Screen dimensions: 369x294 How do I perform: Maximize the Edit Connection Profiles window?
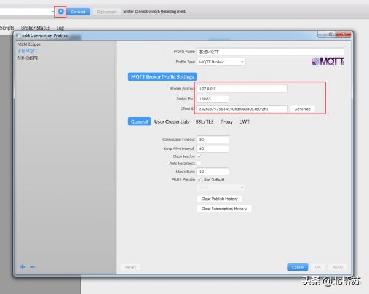point(331,34)
